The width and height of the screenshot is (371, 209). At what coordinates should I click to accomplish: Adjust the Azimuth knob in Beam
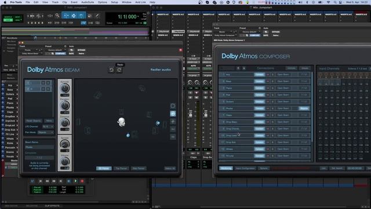pos(64,88)
